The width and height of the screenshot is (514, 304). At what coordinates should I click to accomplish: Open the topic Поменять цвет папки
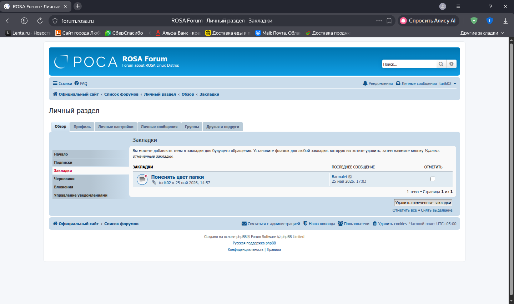click(177, 177)
